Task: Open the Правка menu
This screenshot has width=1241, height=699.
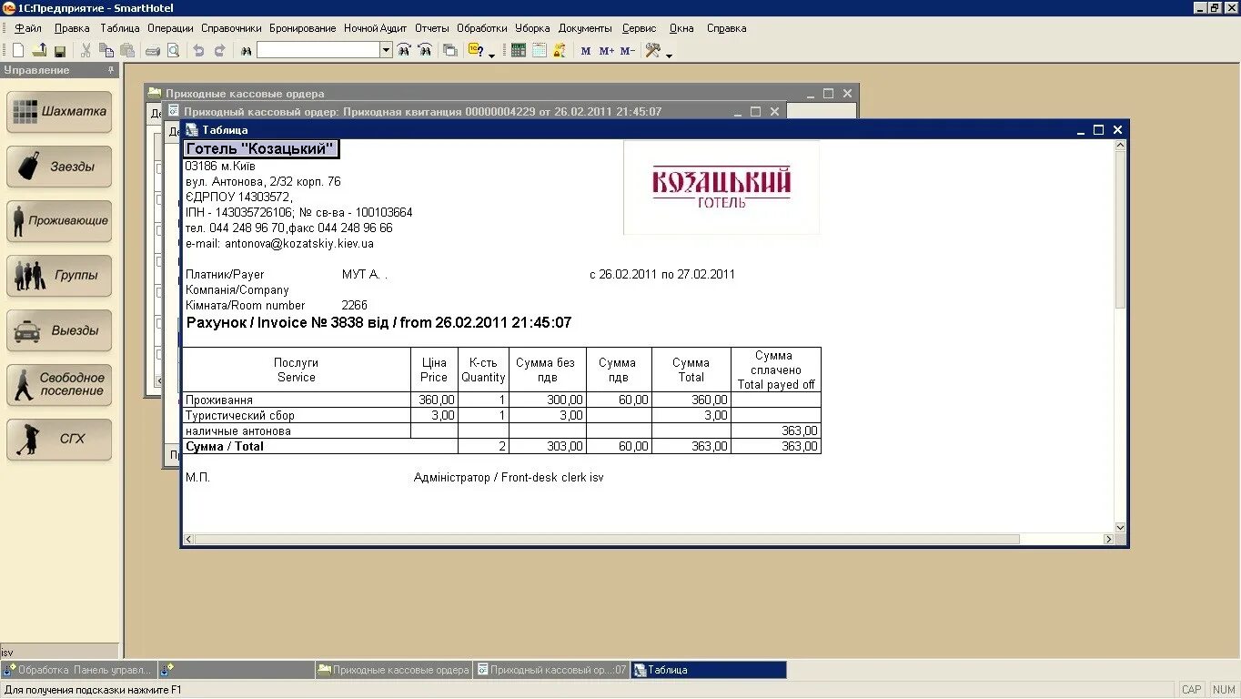Action: [x=72, y=28]
